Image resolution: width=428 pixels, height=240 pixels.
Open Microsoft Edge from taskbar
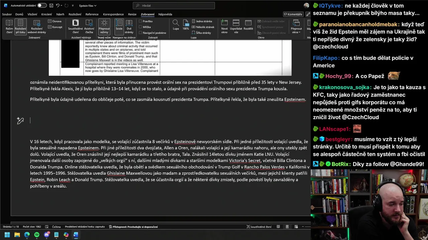[x=27, y=235]
